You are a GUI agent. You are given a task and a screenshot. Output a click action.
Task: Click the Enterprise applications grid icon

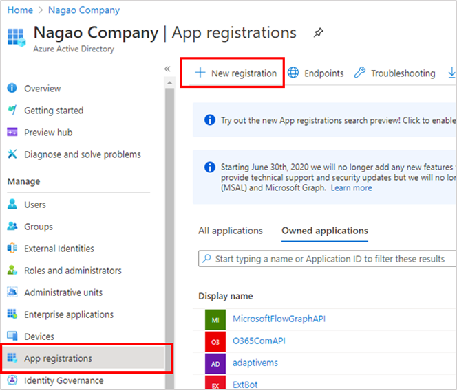(x=12, y=314)
